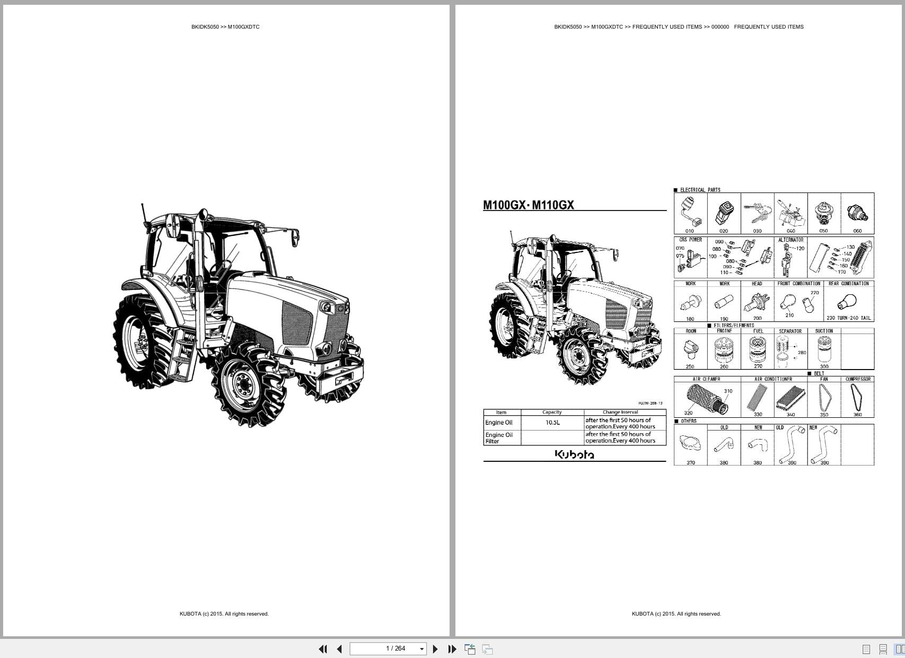Click electrical part 060 sensor image
905x658 pixels.
[857, 213]
